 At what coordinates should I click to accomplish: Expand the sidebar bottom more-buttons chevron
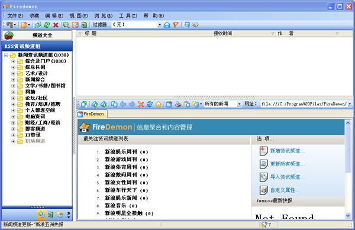tap(69, 215)
